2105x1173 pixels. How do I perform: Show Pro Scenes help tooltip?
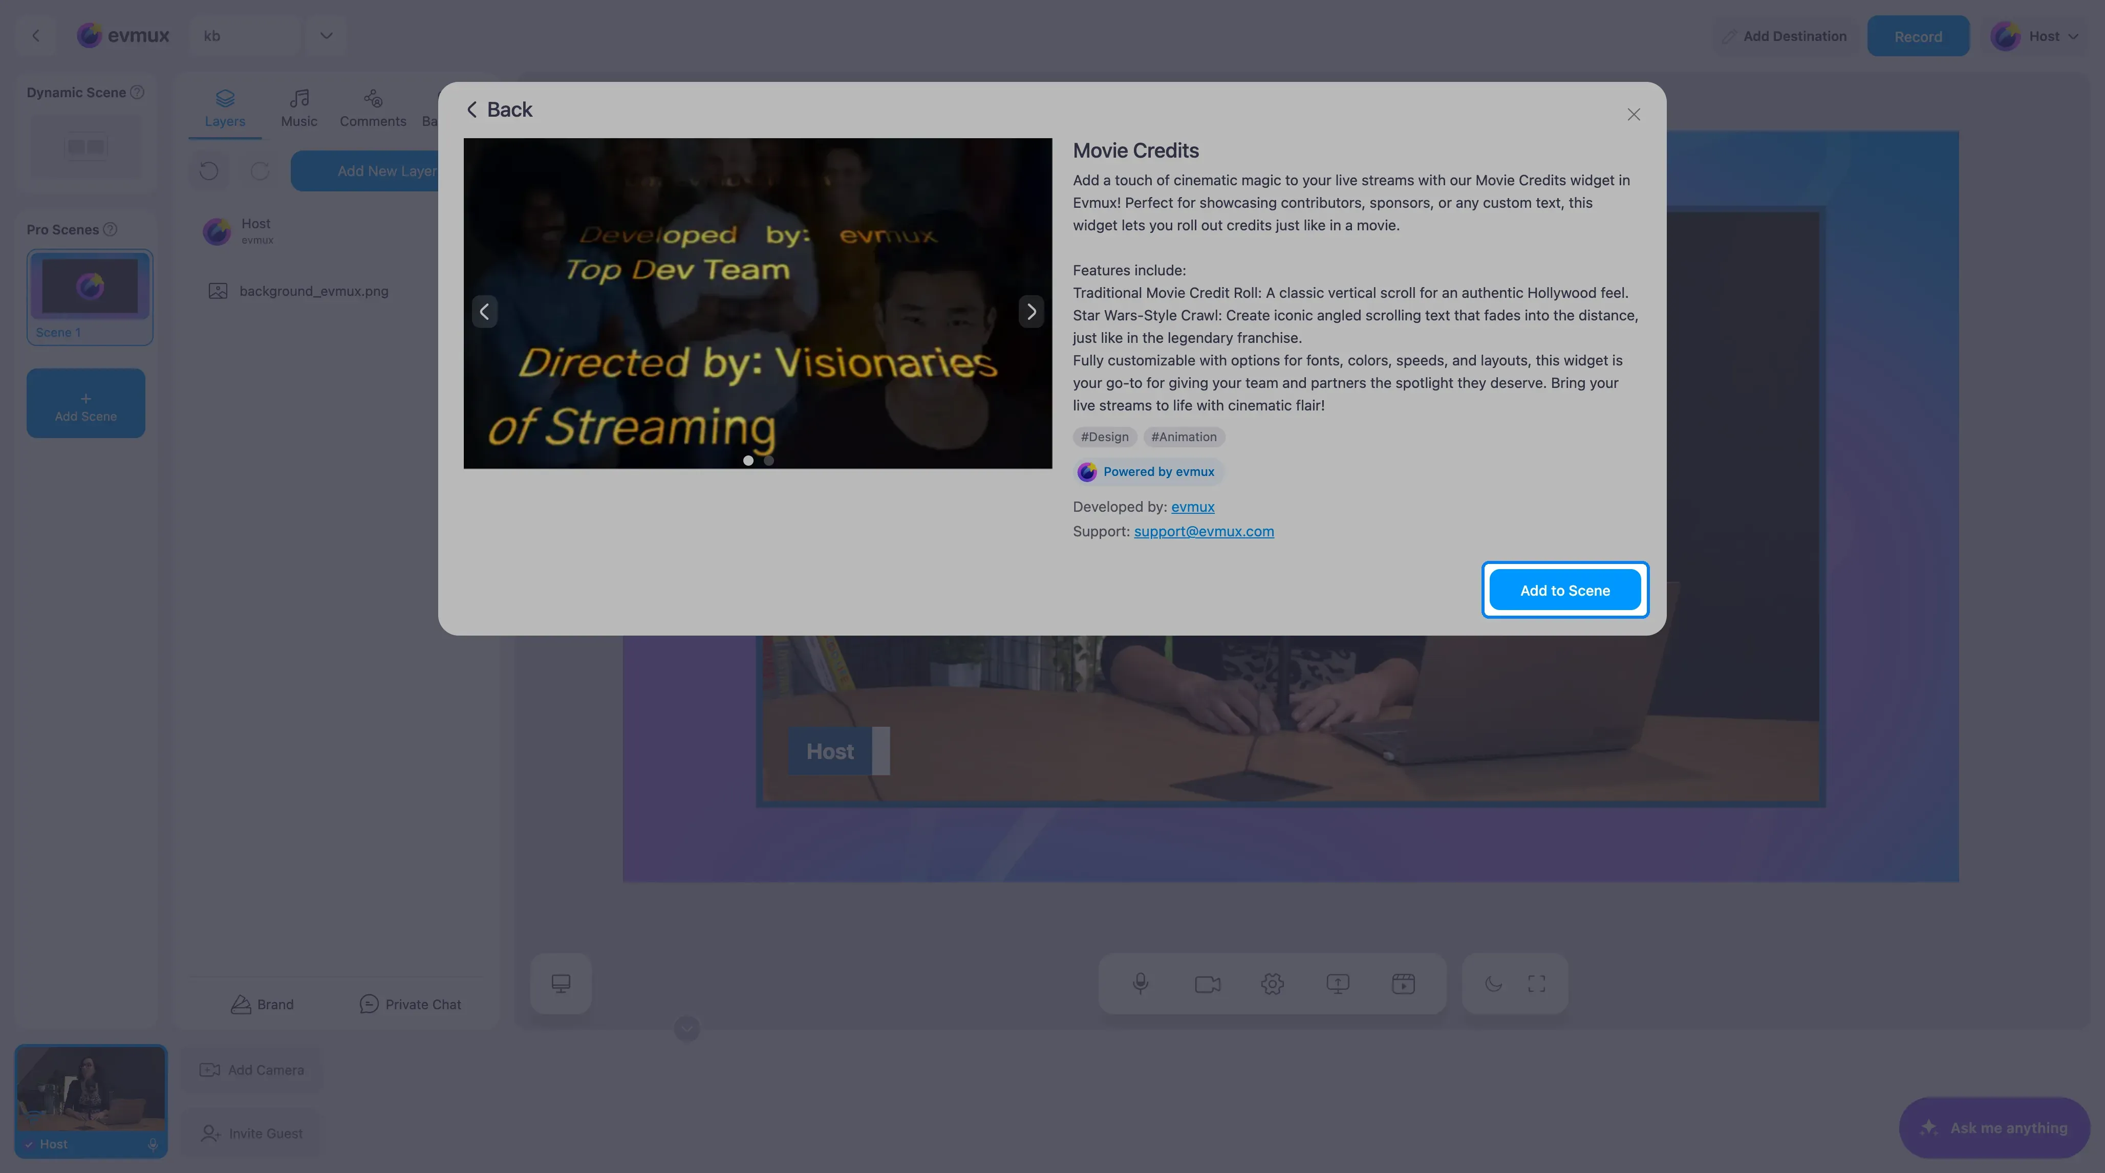point(110,230)
